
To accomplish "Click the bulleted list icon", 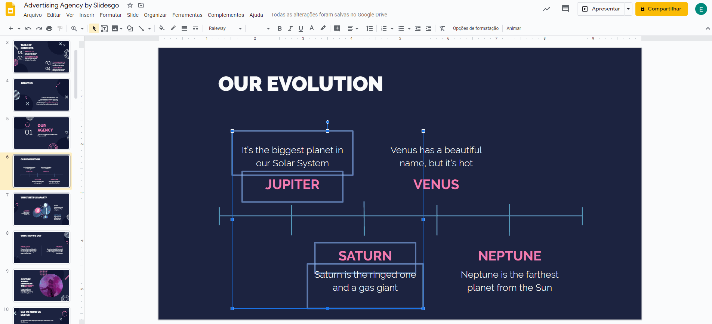I will coord(401,28).
